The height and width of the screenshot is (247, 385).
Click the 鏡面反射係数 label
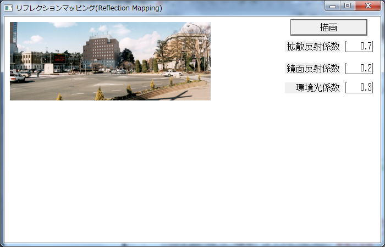[x=312, y=69]
